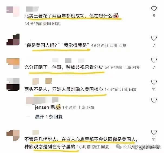Image resolution: width=164 pixels, height=153 pixels.
Task: Reply to the comment from 美国
Action: tap(56, 24)
